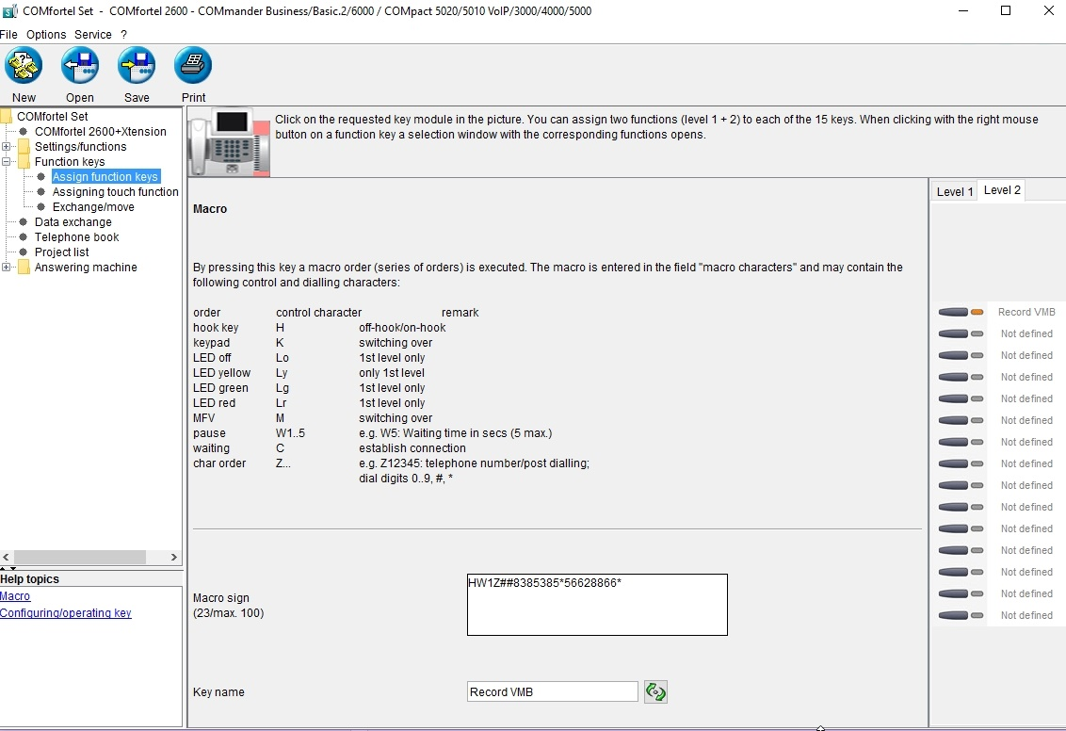Expand the Settings/functions tree node
The width and height of the screenshot is (1066, 731).
pyautogui.click(x=7, y=147)
